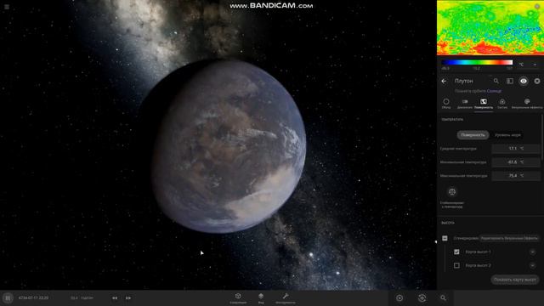
Task: Switch to Состав tab
Action: [x=502, y=104]
